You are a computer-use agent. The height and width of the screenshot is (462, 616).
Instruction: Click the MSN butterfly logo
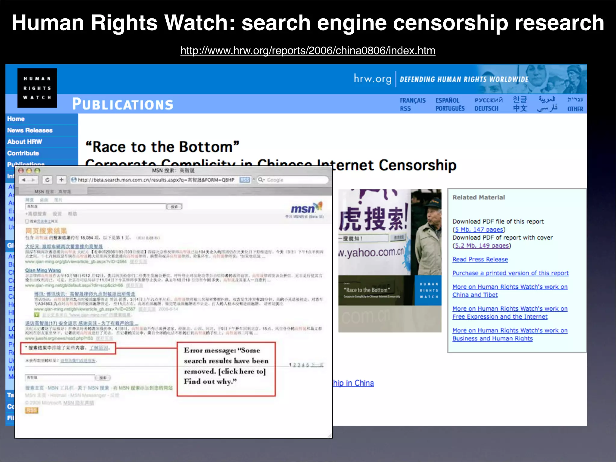307,208
